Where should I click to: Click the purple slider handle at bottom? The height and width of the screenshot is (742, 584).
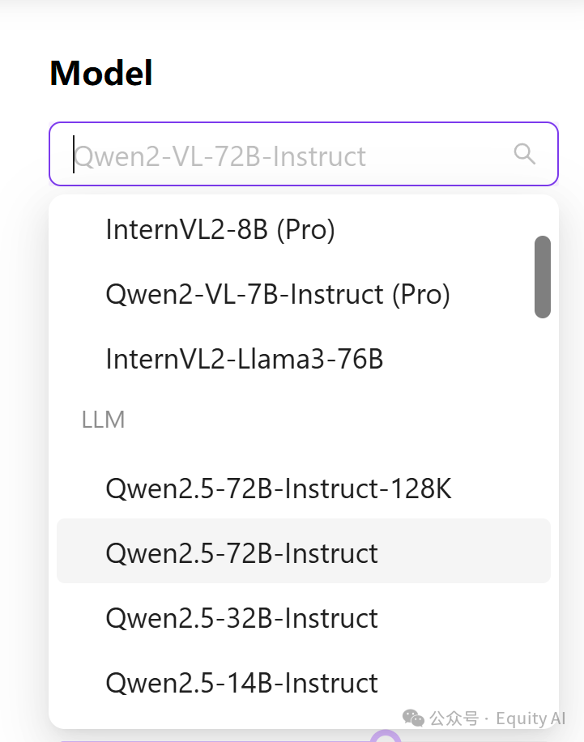coord(386,737)
